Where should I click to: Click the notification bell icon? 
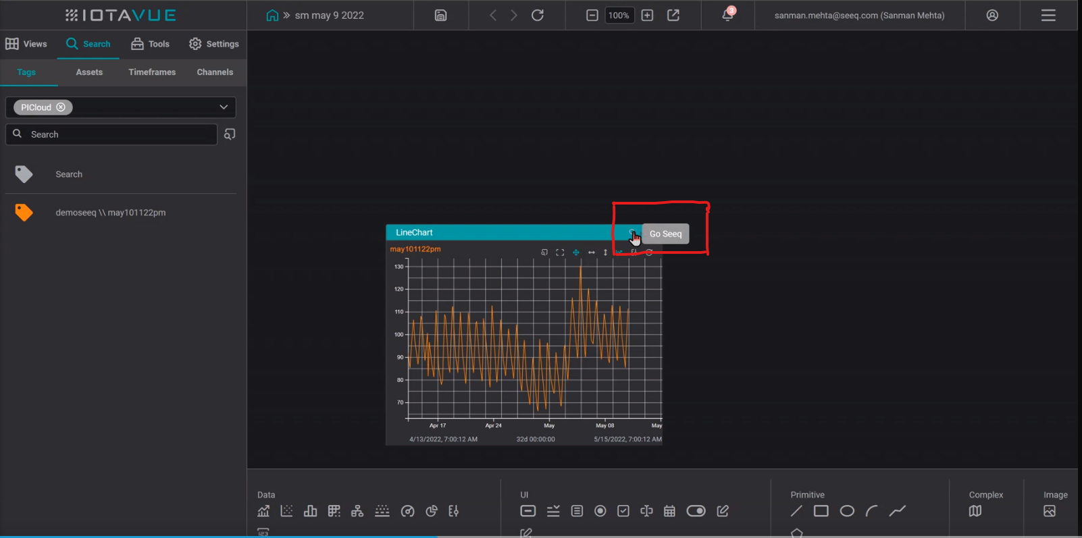point(727,15)
